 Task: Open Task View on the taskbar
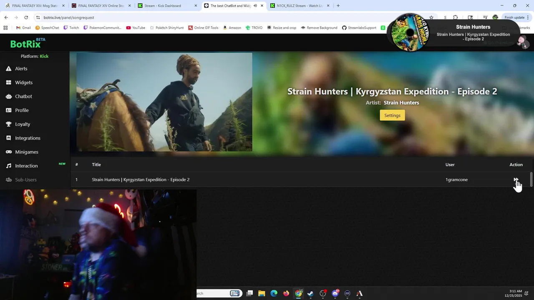249,293
